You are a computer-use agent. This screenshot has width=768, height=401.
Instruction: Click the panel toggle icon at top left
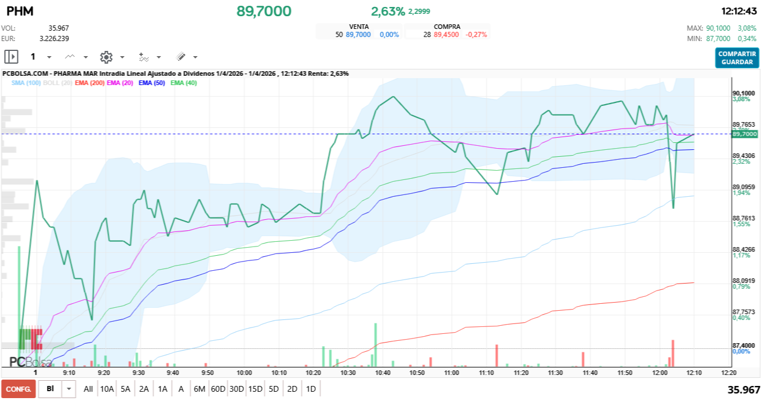tap(10, 57)
